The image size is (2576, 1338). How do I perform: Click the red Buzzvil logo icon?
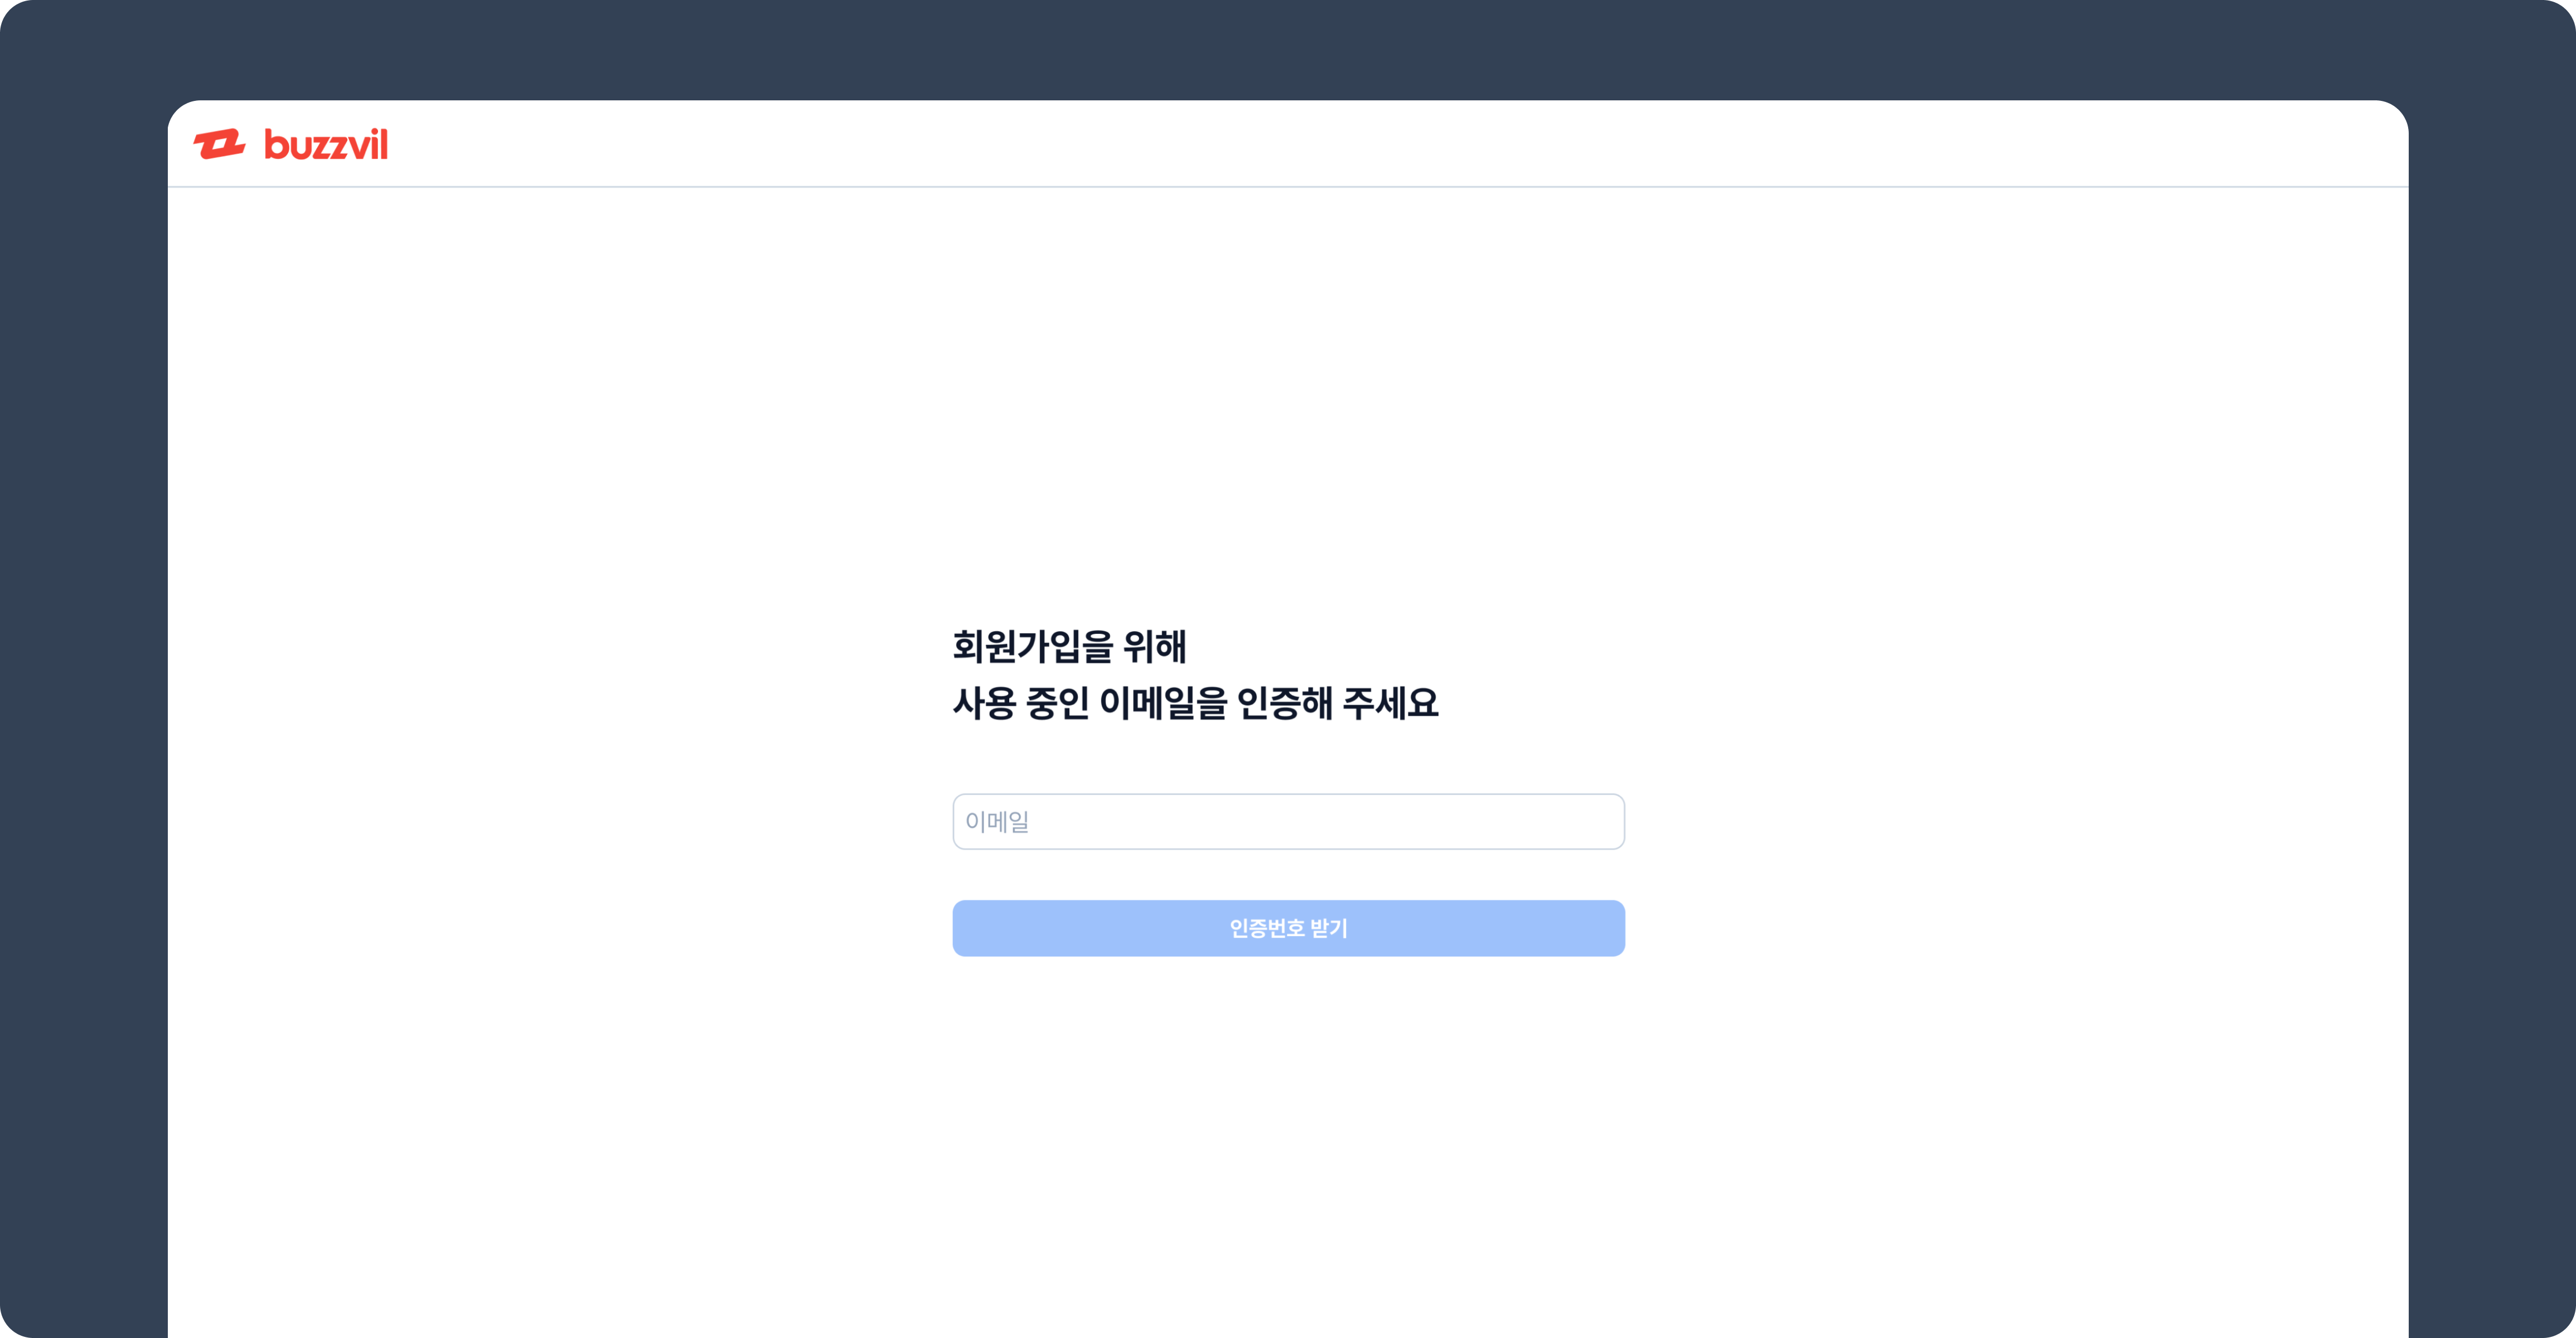click(219, 144)
